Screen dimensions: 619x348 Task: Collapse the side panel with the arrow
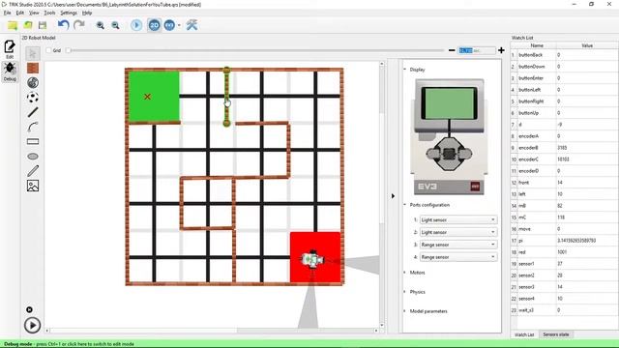point(393,196)
